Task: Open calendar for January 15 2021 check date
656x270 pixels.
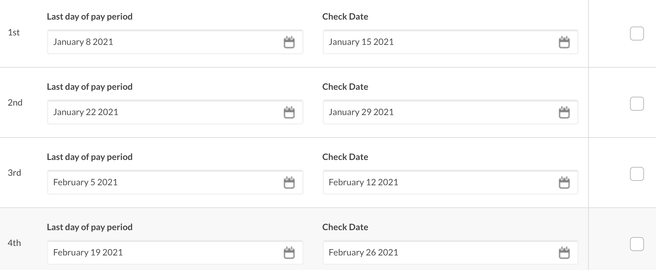Action: pos(564,42)
